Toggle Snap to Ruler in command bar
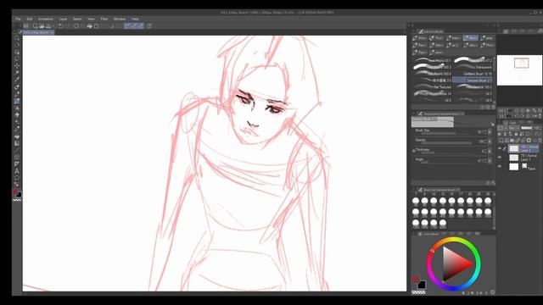This screenshot has height=305, width=543. [x=127, y=26]
